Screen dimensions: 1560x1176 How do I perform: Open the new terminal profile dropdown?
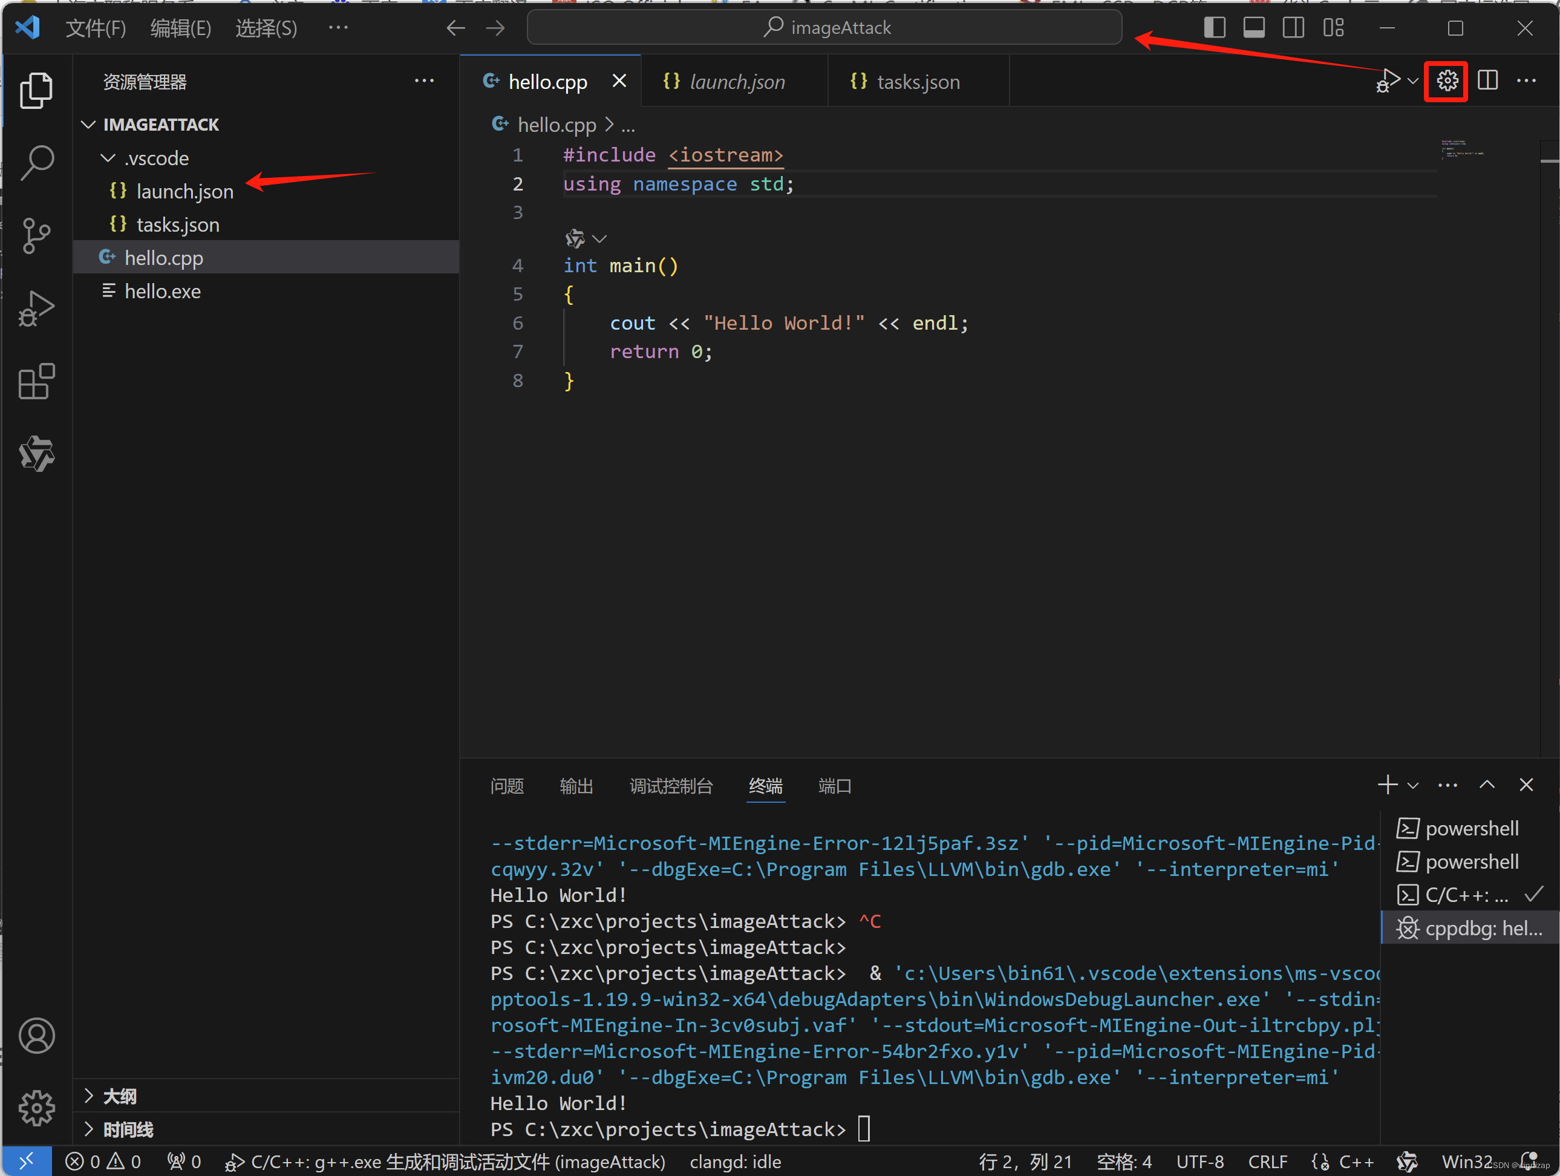pos(1412,785)
